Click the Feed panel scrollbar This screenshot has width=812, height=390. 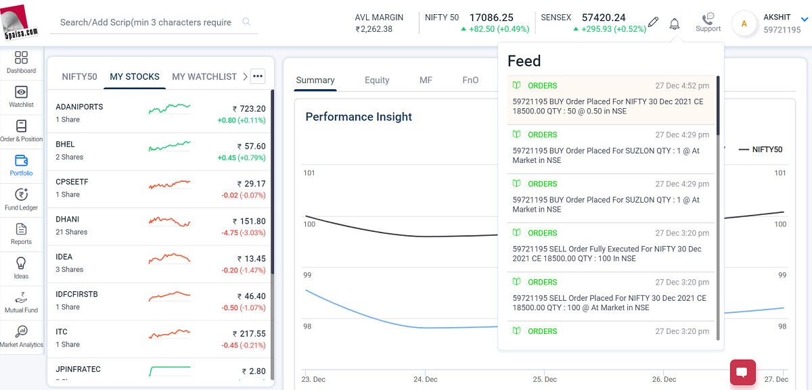click(718, 105)
